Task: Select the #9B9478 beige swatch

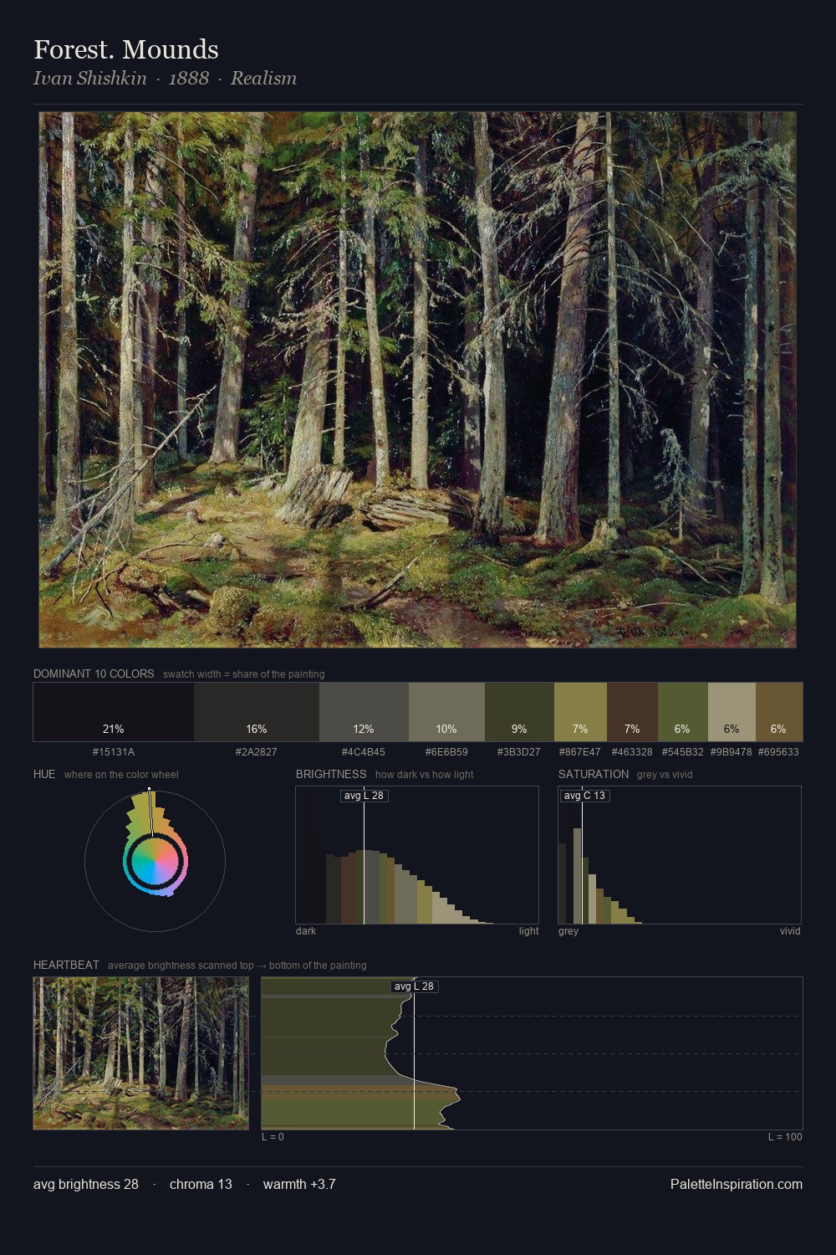Action: 731,712
